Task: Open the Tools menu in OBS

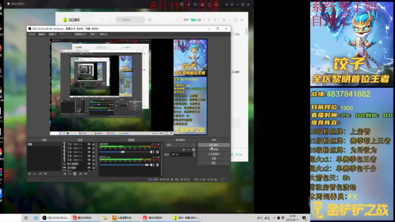Action: (x=93, y=34)
